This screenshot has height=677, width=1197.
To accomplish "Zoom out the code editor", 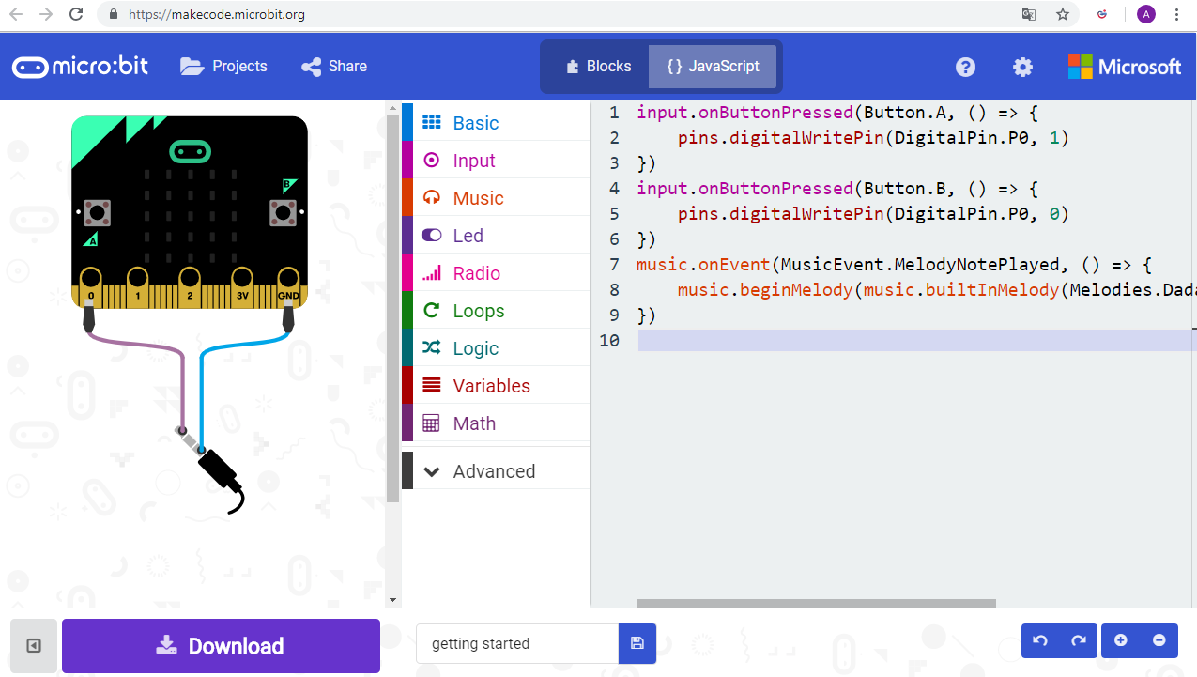I will tap(1159, 640).
